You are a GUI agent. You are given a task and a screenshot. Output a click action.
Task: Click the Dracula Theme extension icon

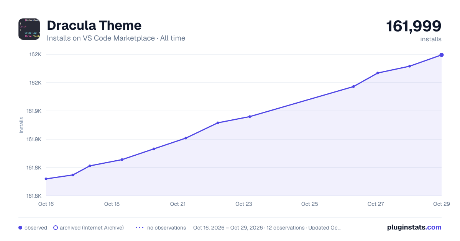(29, 29)
